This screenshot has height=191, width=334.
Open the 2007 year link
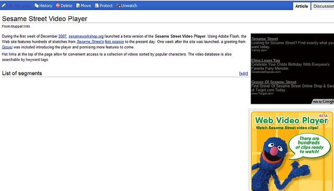coord(63,36)
